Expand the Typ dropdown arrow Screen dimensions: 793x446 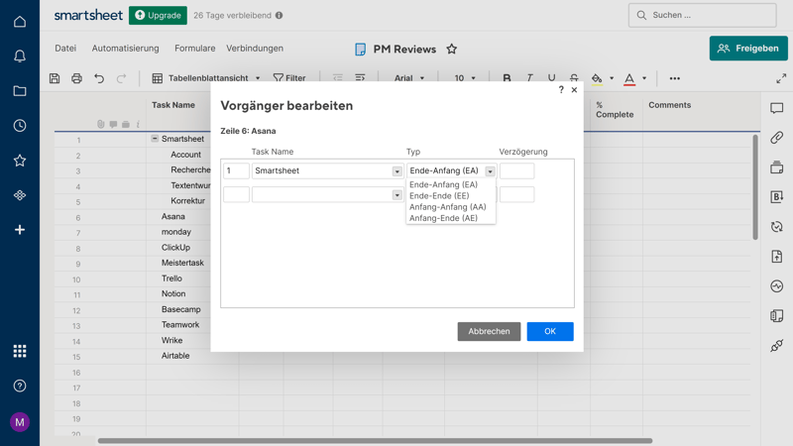click(490, 171)
